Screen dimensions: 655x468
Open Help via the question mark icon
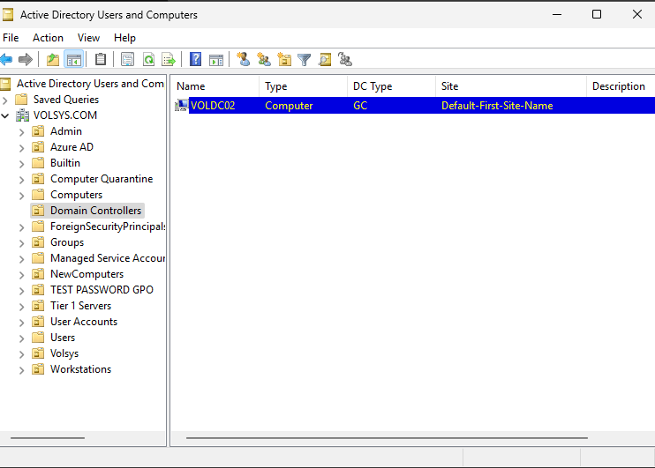[196, 60]
